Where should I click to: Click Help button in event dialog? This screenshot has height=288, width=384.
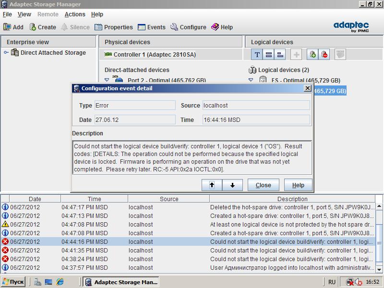(x=298, y=185)
